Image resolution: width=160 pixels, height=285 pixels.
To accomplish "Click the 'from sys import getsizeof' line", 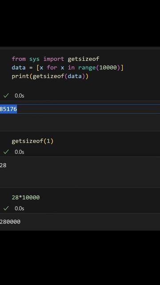I will click(56, 59).
